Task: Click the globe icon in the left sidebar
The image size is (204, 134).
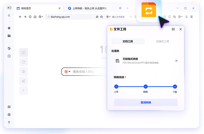Action: [9, 48]
